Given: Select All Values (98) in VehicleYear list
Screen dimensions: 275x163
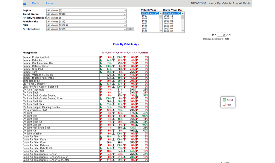Looking at the screenshot, I should pyautogui.click(x=150, y=13).
